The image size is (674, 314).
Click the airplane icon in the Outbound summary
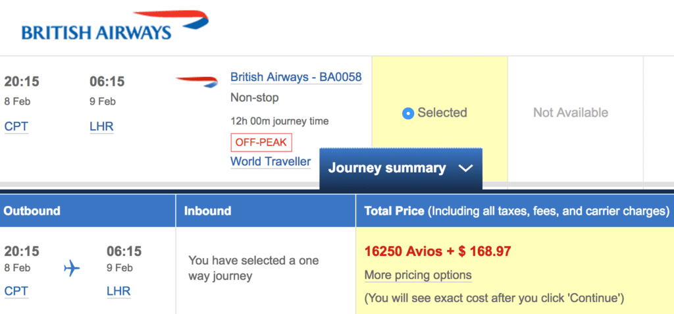pyautogui.click(x=72, y=268)
